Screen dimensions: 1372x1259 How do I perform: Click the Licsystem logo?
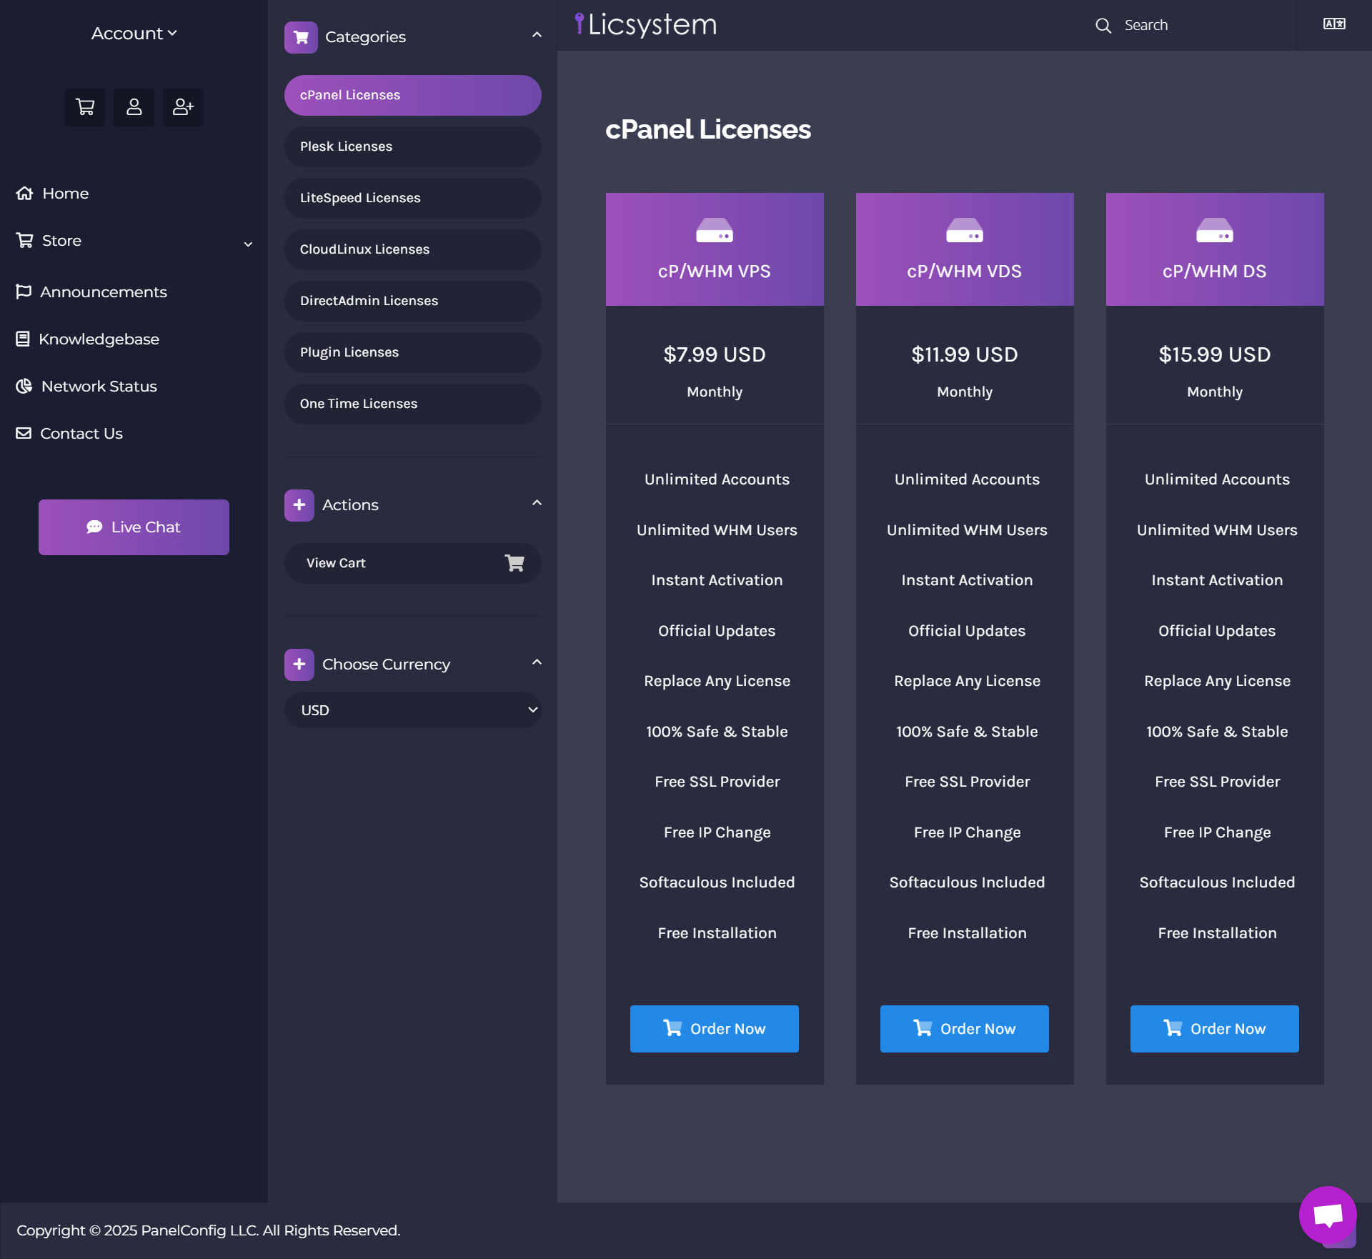(645, 24)
